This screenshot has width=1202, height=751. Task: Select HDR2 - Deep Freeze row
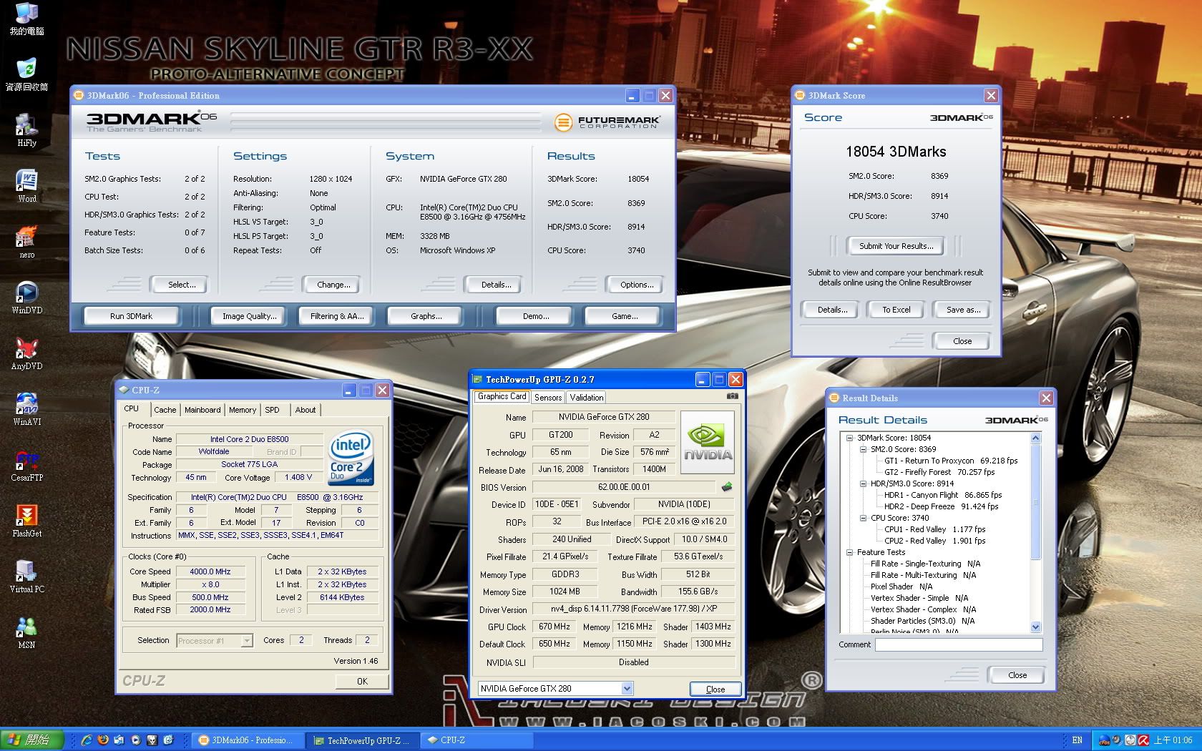941,506
